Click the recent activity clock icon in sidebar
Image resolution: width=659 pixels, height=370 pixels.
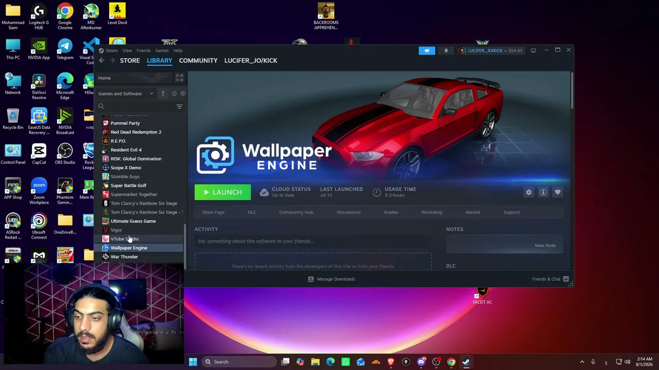(174, 94)
